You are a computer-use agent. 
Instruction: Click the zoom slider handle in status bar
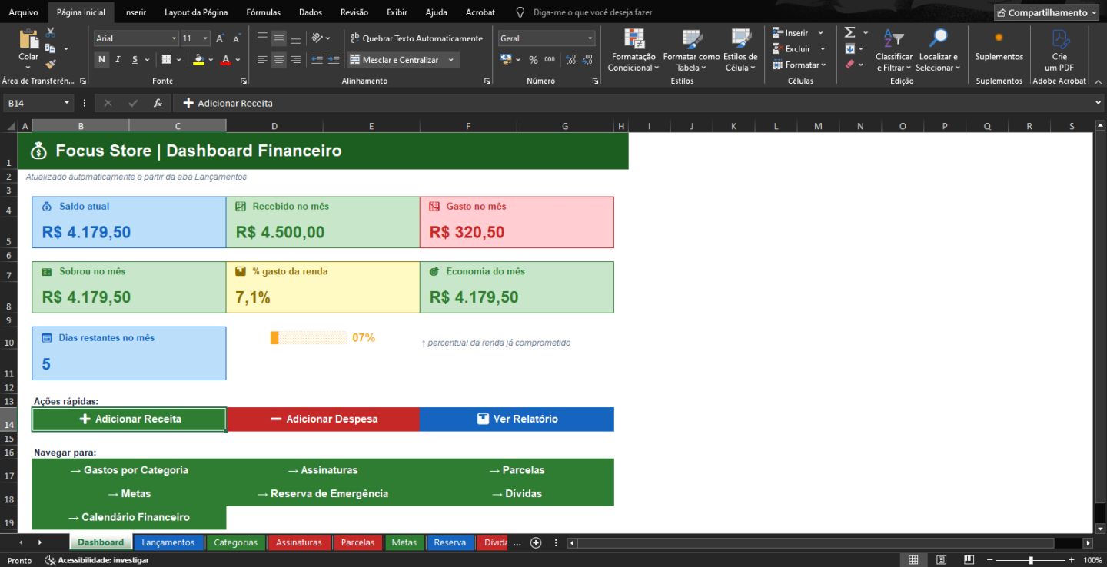click(1031, 560)
